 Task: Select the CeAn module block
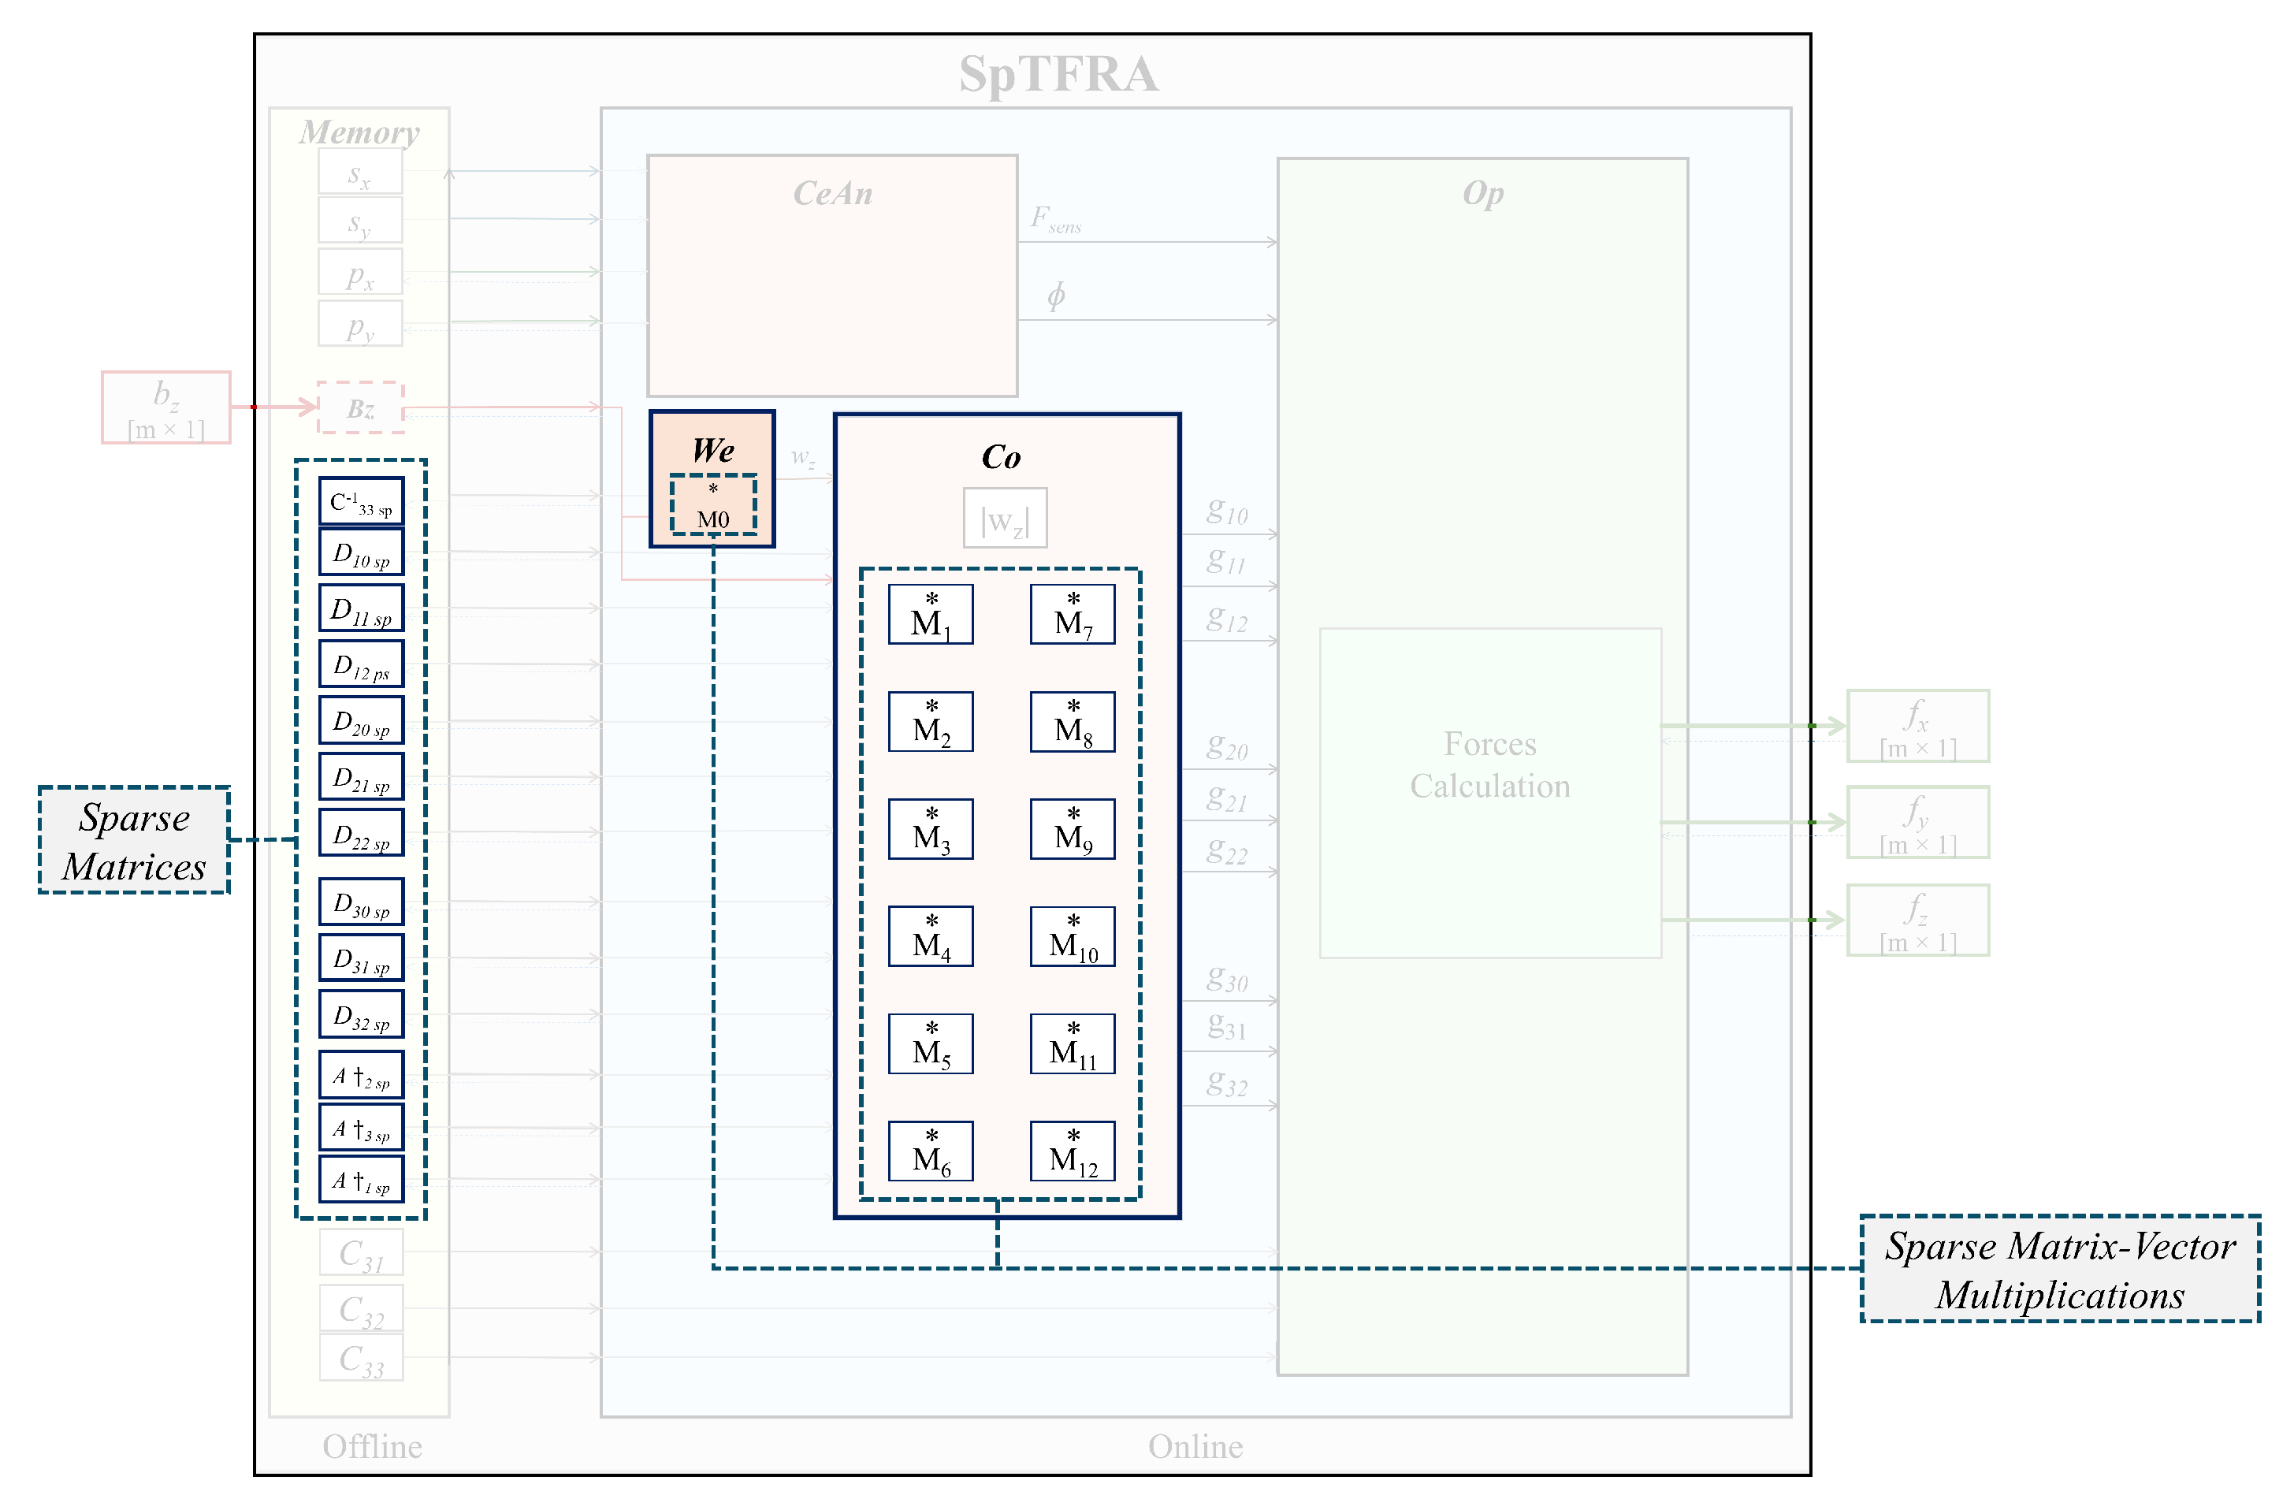[x=832, y=276]
